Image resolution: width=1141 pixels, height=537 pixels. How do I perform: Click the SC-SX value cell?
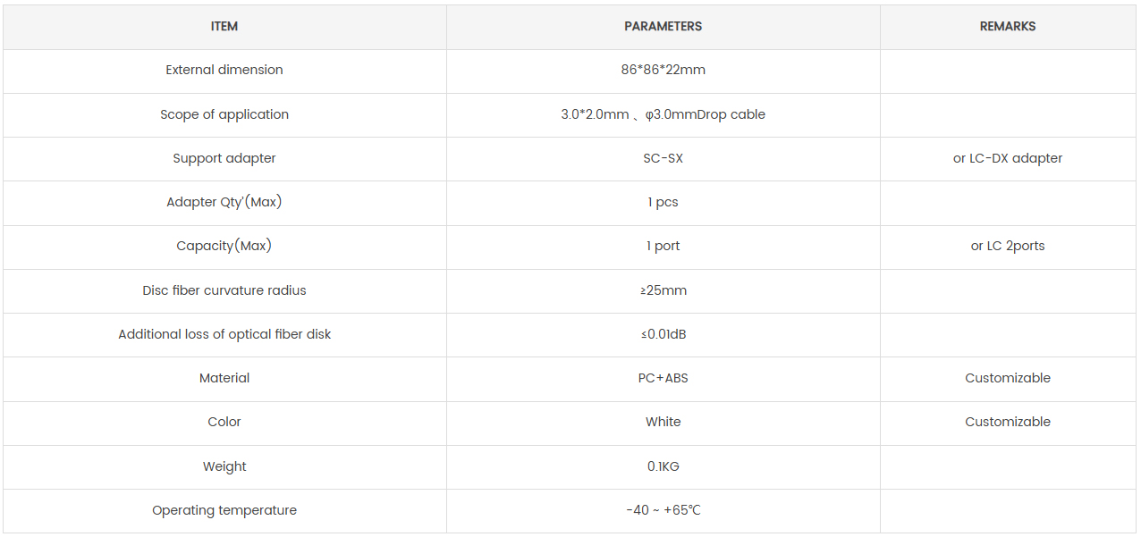tap(663, 158)
